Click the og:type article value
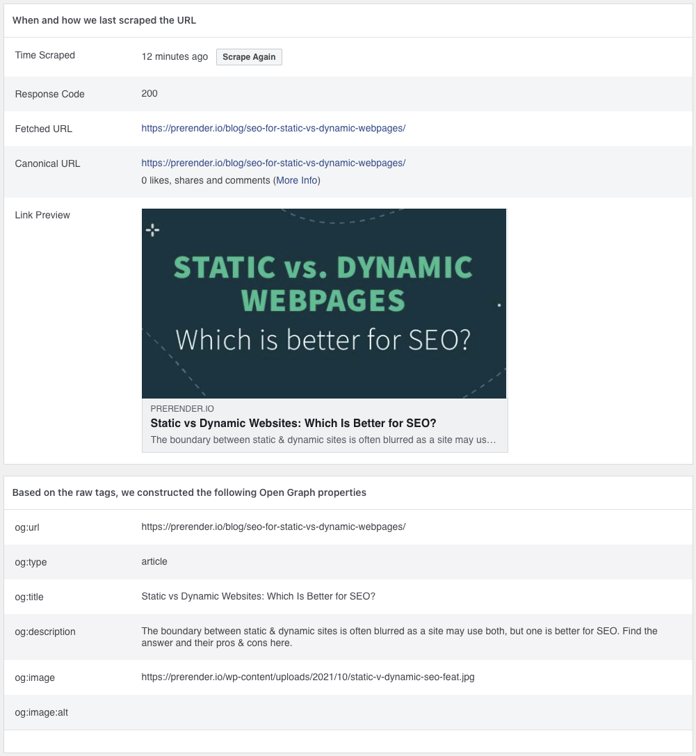Screen dimensions: 696x756 click(154, 562)
